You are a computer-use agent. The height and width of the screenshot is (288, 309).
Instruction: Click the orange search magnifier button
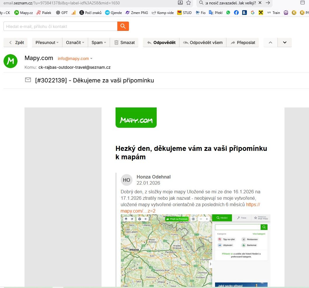123,26
